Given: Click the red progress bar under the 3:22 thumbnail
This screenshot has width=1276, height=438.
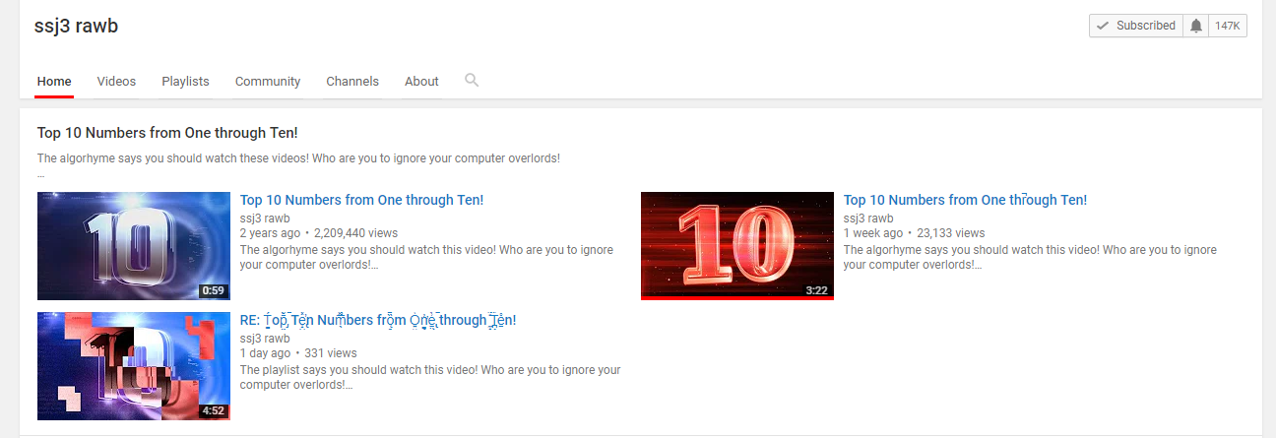Looking at the screenshot, I should coord(737,298).
